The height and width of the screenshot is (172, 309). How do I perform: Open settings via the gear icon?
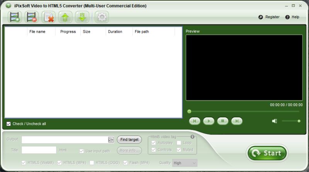click(102, 17)
